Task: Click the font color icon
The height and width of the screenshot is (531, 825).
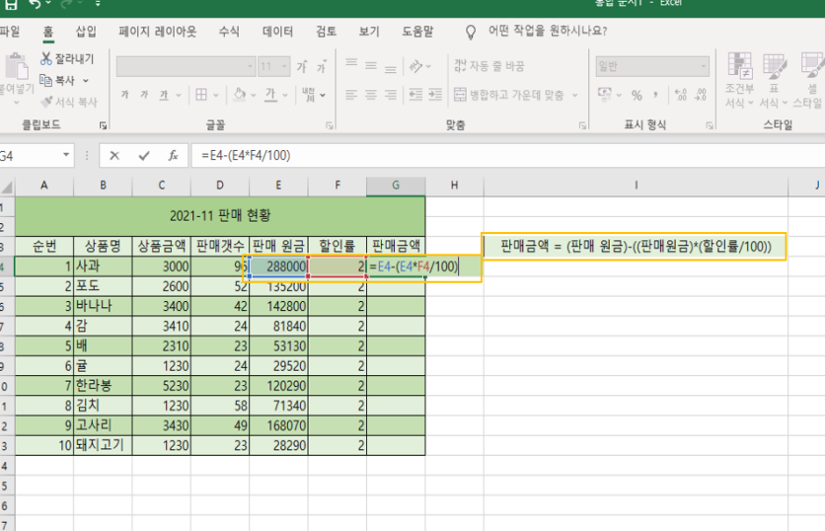Action: point(270,95)
